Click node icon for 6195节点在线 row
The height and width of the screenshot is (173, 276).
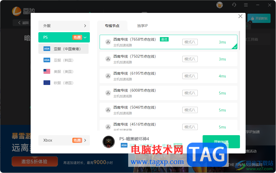click(108, 76)
